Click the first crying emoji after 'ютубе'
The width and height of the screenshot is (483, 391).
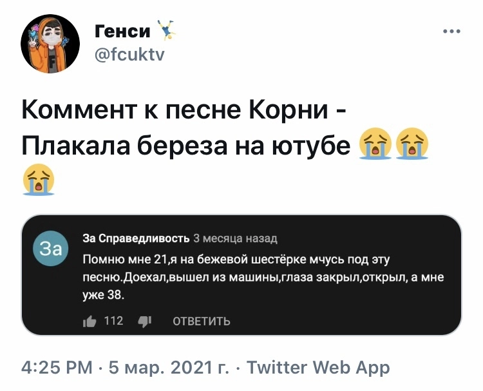[375, 143]
